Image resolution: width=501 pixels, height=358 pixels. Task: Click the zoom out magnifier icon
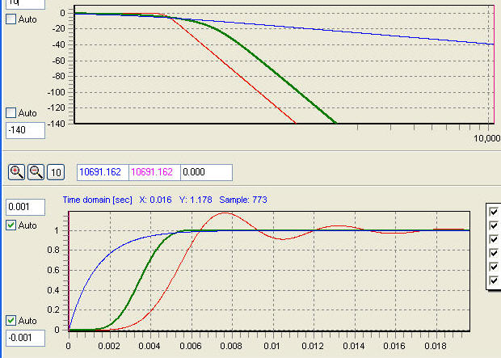pos(36,172)
